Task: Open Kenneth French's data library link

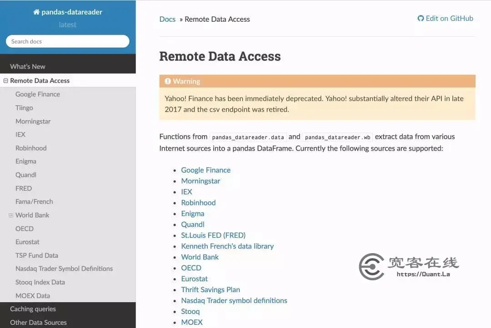Action: tap(227, 246)
